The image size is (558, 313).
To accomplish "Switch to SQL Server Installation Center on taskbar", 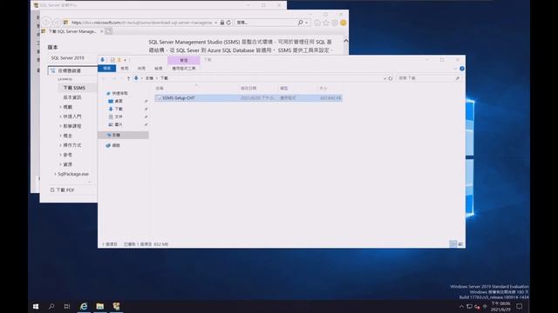I will (116, 306).
